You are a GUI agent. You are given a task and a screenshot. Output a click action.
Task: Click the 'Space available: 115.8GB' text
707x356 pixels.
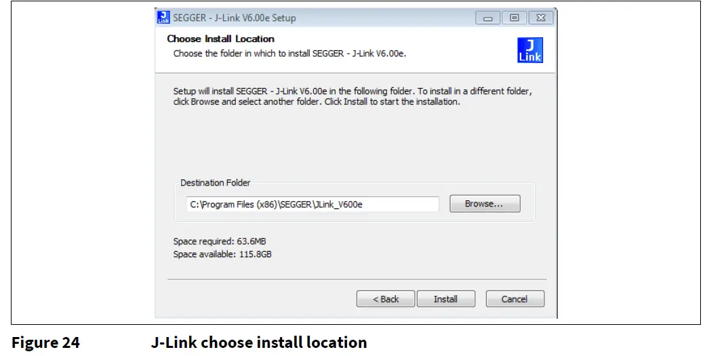coord(222,254)
